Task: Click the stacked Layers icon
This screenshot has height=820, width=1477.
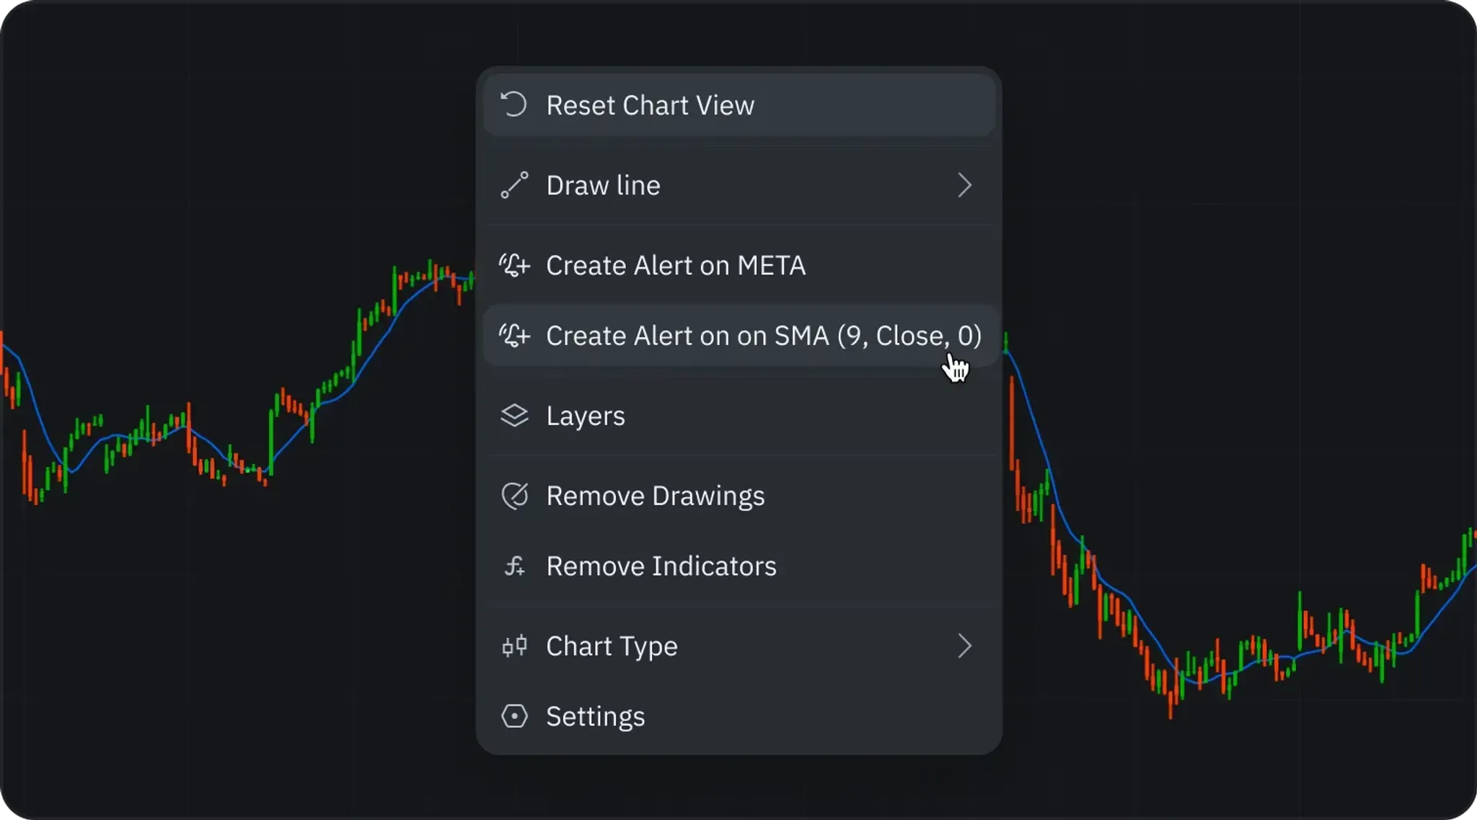Action: coord(514,416)
